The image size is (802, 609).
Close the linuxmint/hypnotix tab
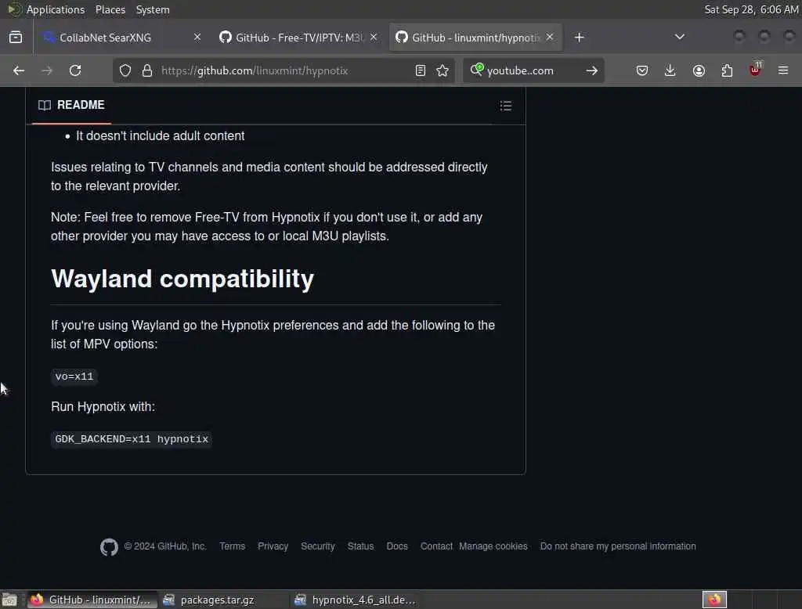click(x=550, y=38)
